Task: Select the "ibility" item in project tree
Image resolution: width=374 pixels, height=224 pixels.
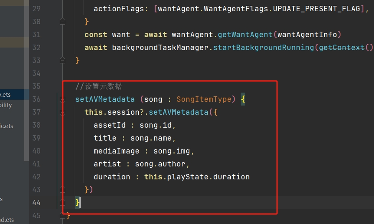Action: click(x=6, y=105)
